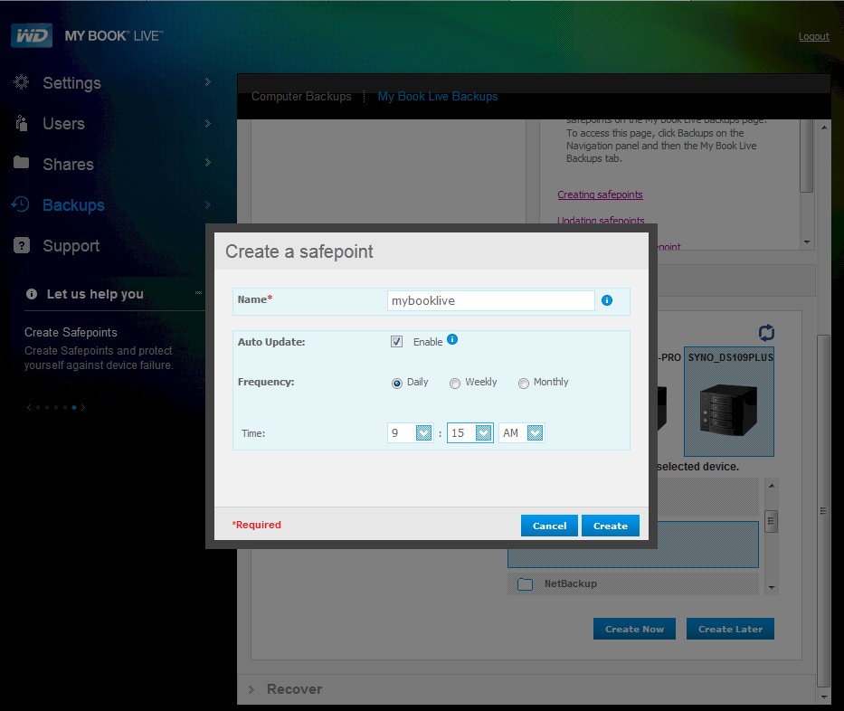Click the Shares folder icon
The height and width of the screenshot is (711, 844).
click(x=21, y=162)
